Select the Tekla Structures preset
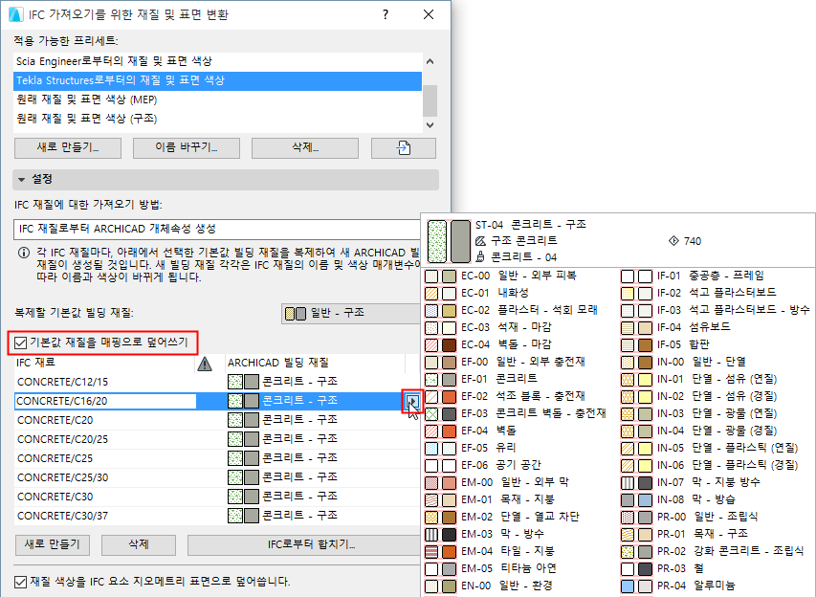Image resolution: width=816 pixels, height=597 pixels. point(217,80)
